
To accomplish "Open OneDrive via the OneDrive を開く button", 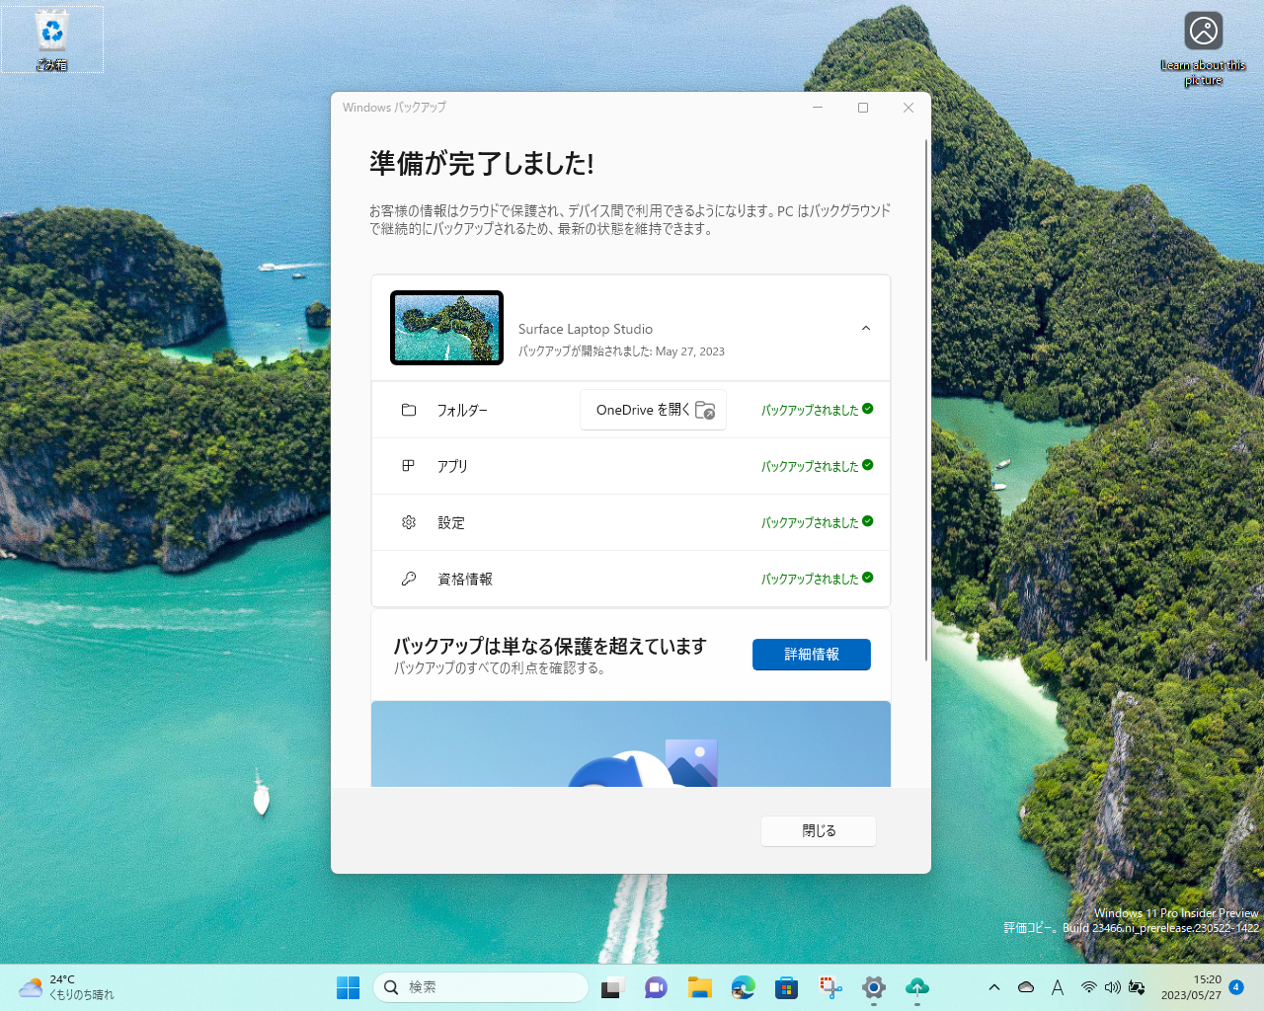I will point(653,409).
